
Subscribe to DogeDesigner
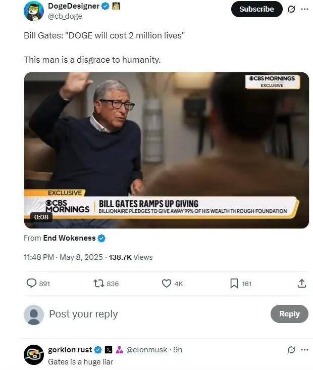click(256, 9)
